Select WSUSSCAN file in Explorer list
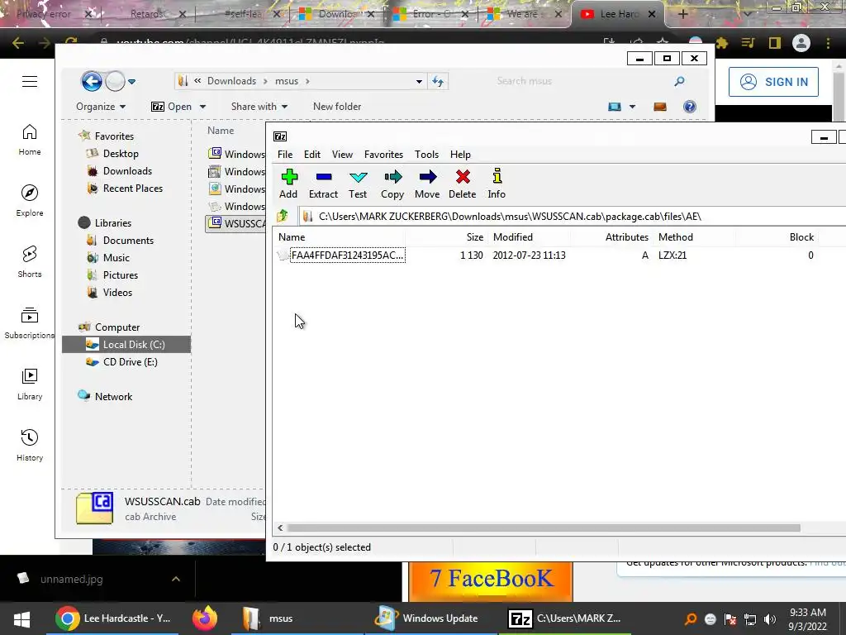The height and width of the screenshot is (635, 846). pos(235,223)
